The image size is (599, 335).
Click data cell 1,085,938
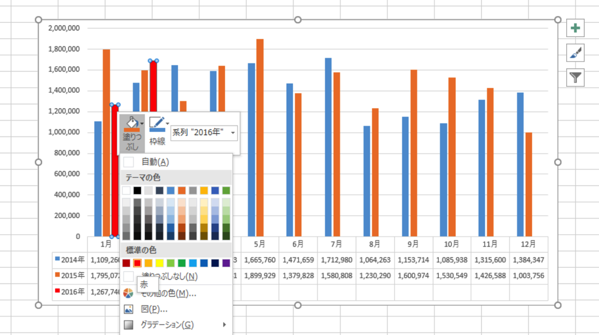[x=451, y=260]
